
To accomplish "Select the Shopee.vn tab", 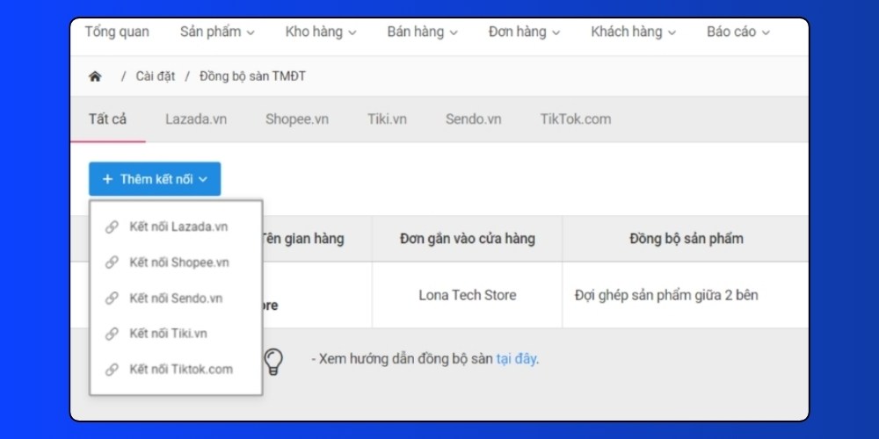I will tap(297, 119).
